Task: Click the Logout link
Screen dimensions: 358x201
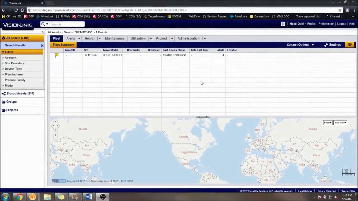Action: 341,24
